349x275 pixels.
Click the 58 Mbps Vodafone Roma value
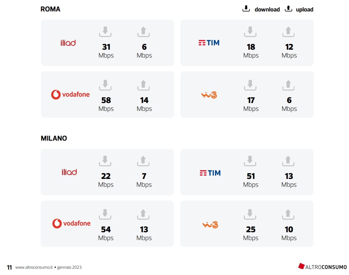106,100
